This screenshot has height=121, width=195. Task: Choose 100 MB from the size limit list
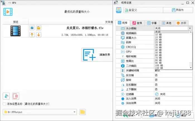(159, 65)
